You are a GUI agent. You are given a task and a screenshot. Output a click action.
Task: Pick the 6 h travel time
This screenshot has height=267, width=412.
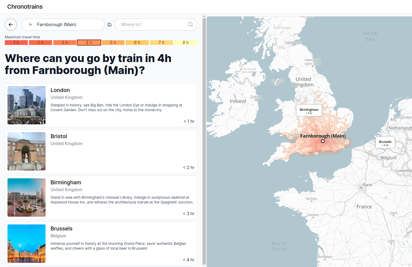pyautogui.click(x=137, y=43)
